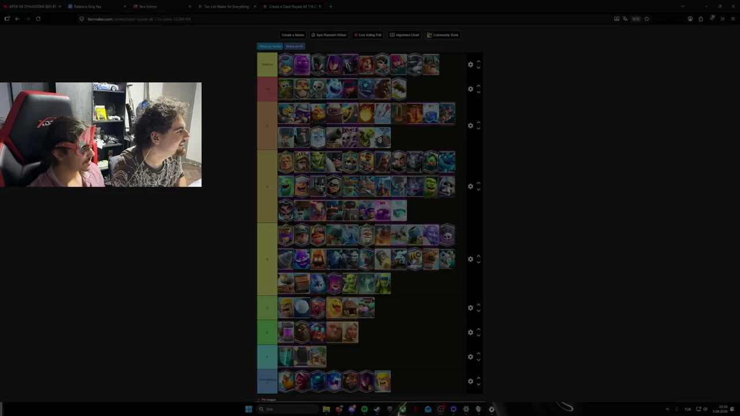This screenshot has width=740, height=416.
Task: Select the Goblin Hut card in C tier
Action: tap(350, 308)
